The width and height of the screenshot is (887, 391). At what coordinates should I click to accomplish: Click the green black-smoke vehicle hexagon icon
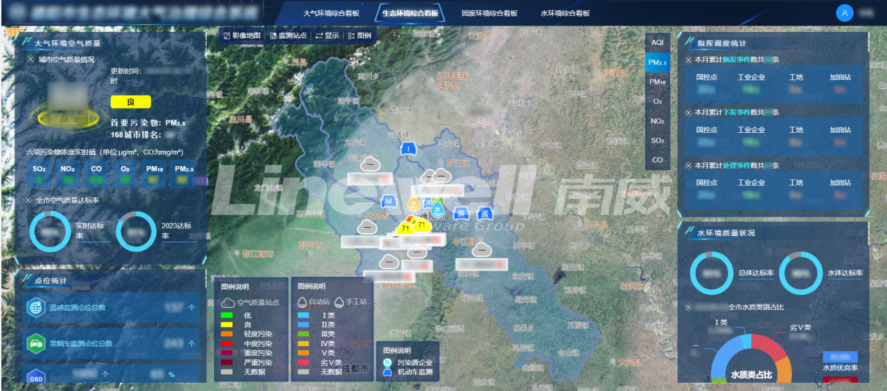point(36,343)
